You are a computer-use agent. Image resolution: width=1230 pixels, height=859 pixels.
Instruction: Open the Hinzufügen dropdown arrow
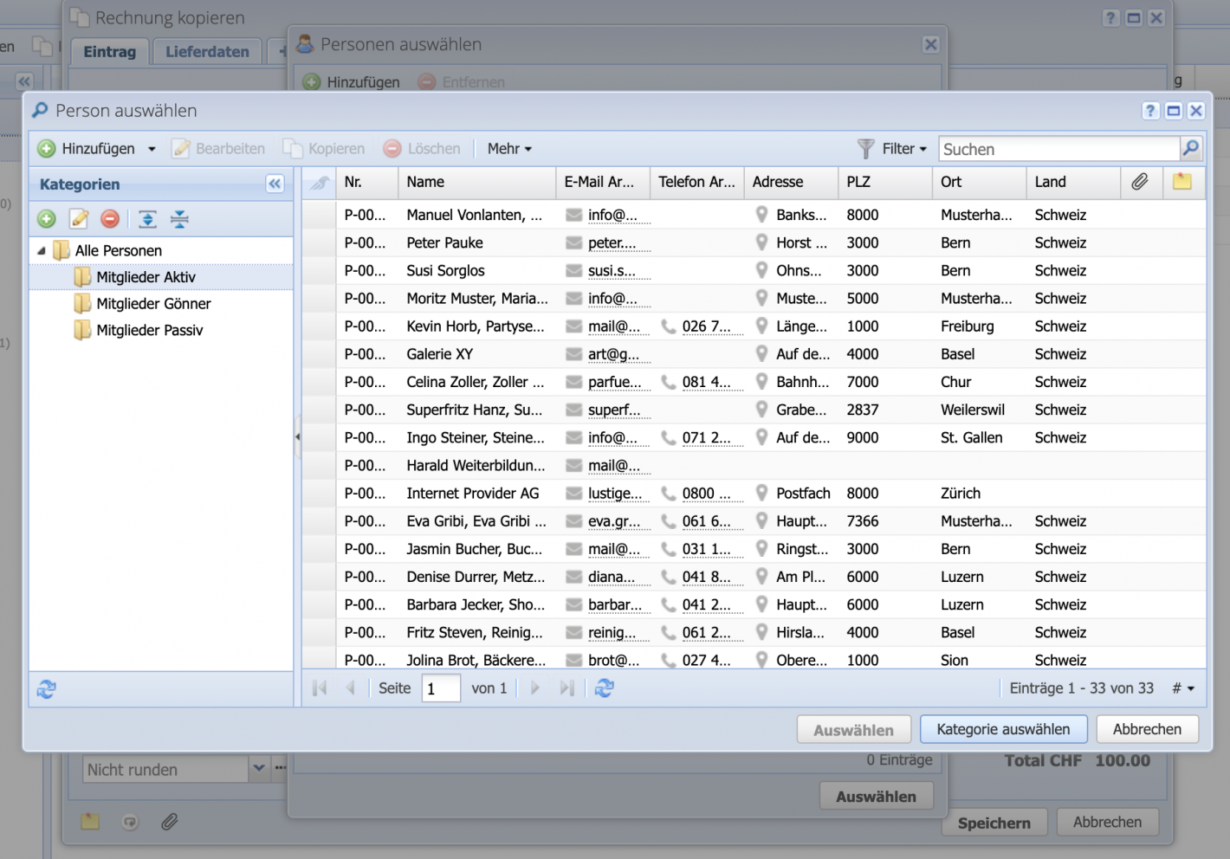(x=152, y=148)
